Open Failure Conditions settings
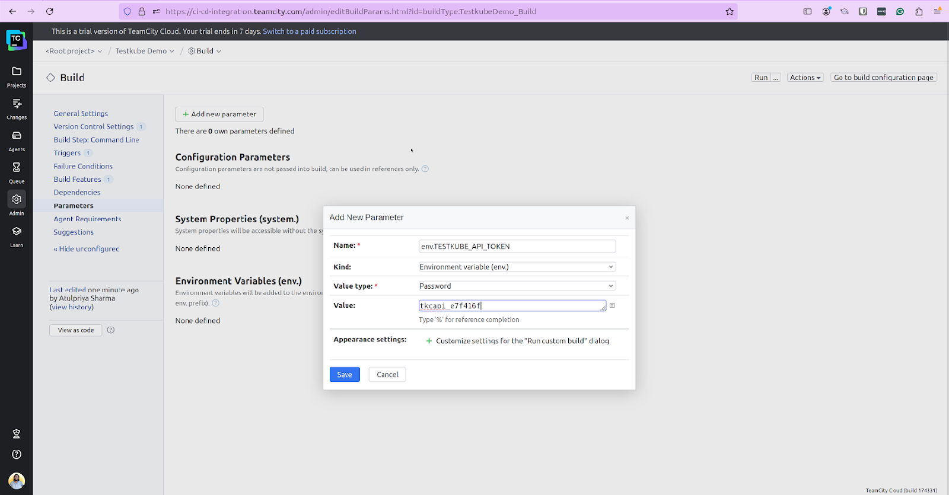This screenshot has width=949, height=495. pos(83,166)
